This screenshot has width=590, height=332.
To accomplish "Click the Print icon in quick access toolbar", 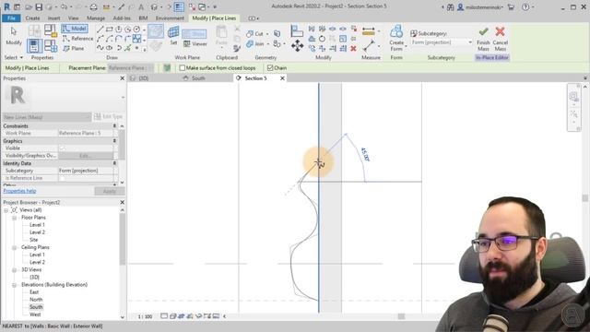I will (x=93, y=7).
